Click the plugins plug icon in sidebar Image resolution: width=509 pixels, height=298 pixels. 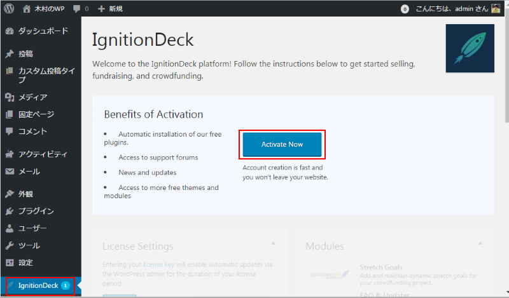pyautogui.click(x=9, y=211)
